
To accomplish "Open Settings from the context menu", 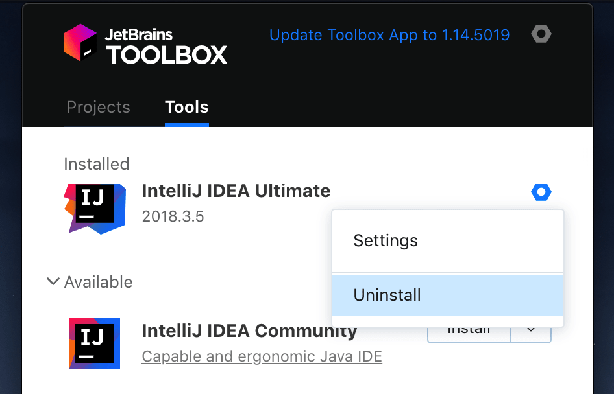I will pos(386,240).
